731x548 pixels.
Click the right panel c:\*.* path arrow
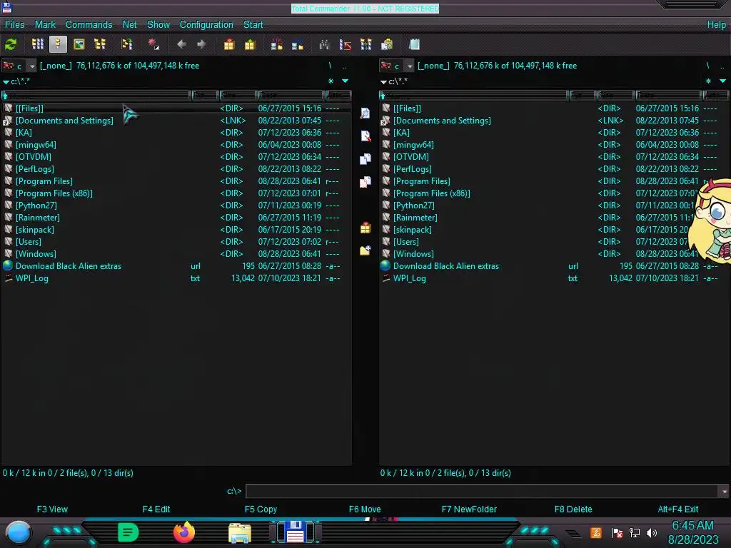(383, 81)
